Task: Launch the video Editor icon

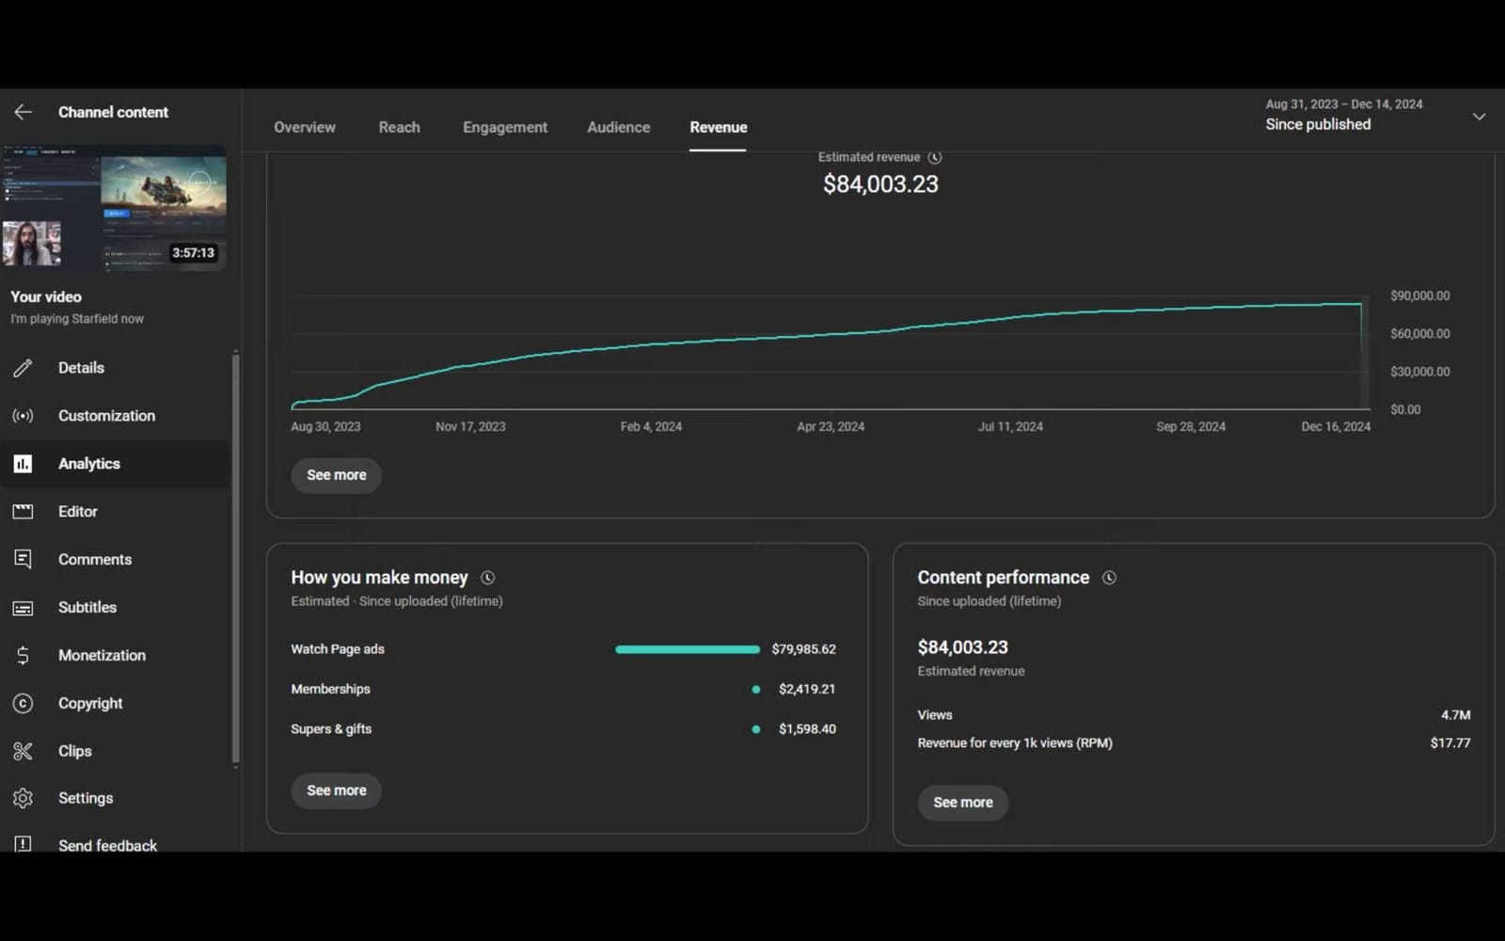Action: (23, 511)
